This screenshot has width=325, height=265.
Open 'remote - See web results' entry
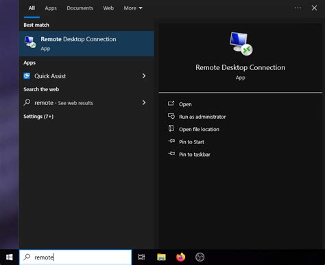(x=86, y=103)
